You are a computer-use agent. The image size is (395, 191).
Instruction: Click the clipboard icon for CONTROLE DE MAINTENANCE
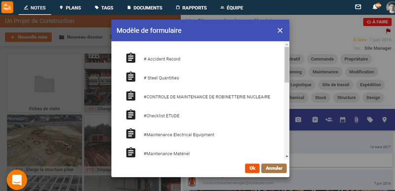coord(130,96)
